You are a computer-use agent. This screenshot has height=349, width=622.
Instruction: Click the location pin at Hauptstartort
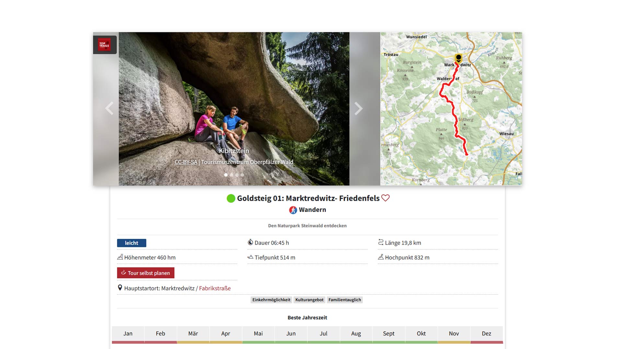click(120, 288)
